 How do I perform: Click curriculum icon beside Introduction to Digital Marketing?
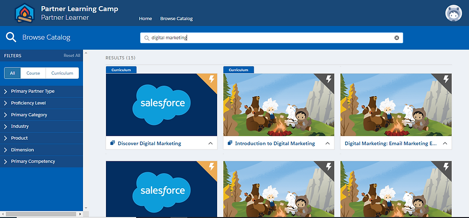click(x=230, y=143)
